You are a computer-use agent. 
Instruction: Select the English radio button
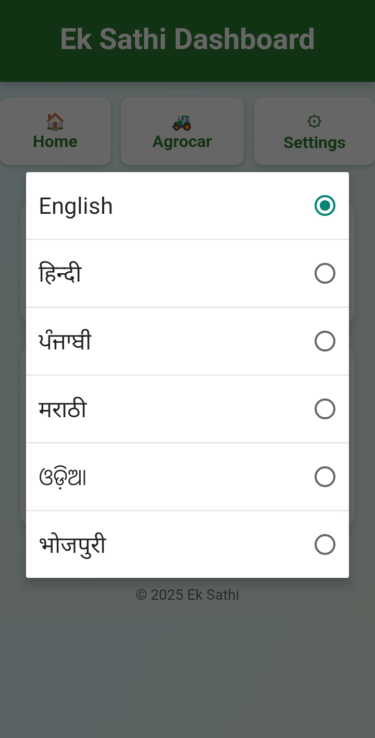click(325, 205)
